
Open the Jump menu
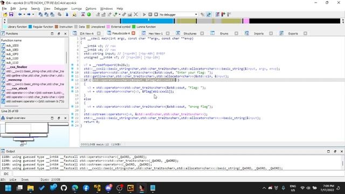click(23, 9)
